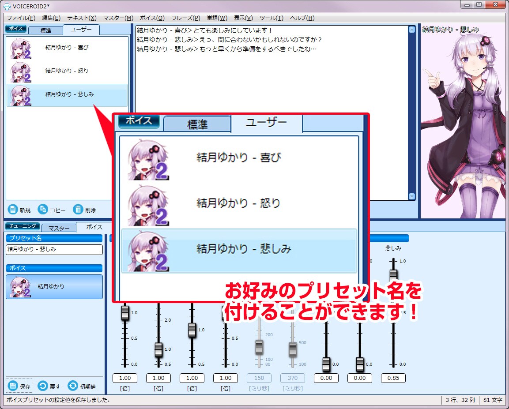Open the 単語(W) menu
The height and width of the screenshot is (409, 509).
(x=217, y=18)
